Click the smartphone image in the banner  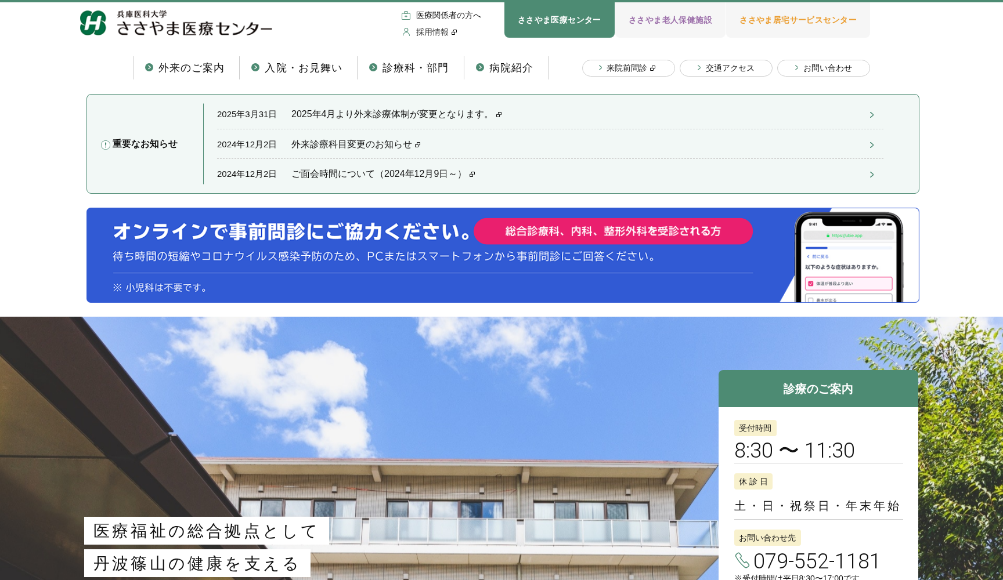pyautogui.click(x=849, y=257)
